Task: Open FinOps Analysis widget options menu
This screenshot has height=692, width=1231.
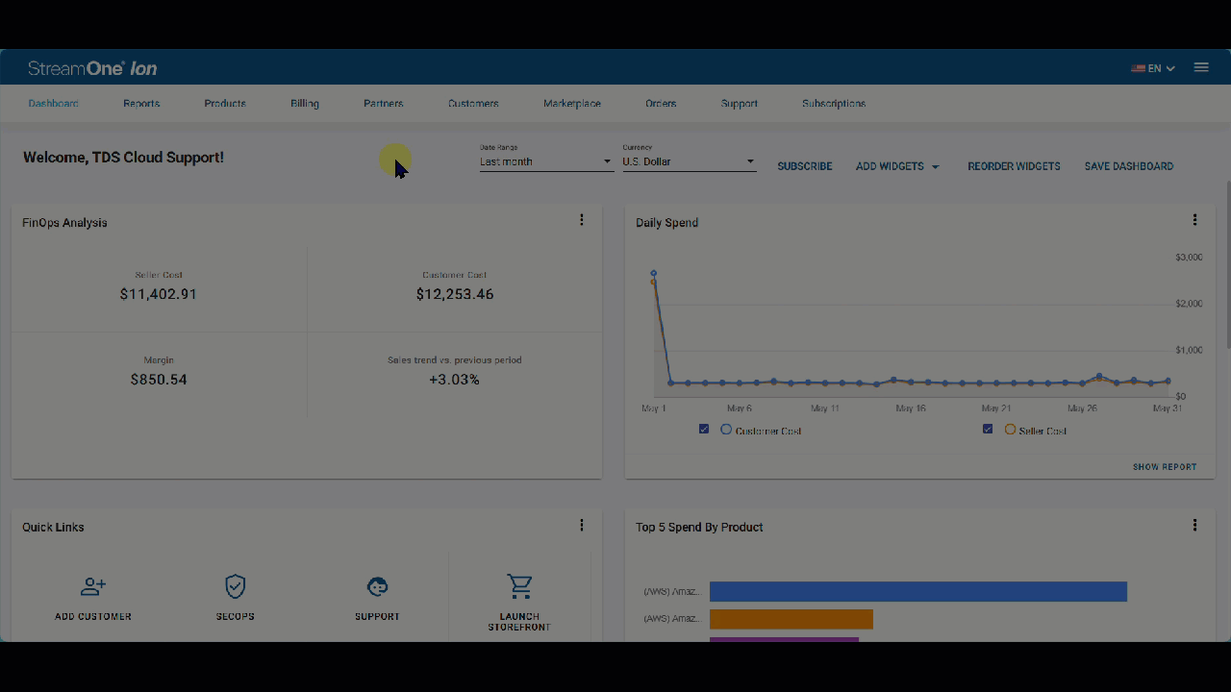Action: (581, 220)
